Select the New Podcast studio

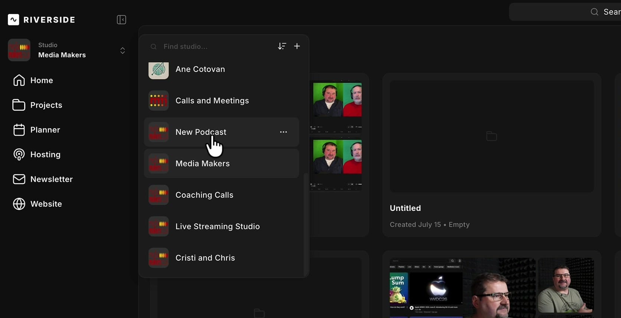222,132
